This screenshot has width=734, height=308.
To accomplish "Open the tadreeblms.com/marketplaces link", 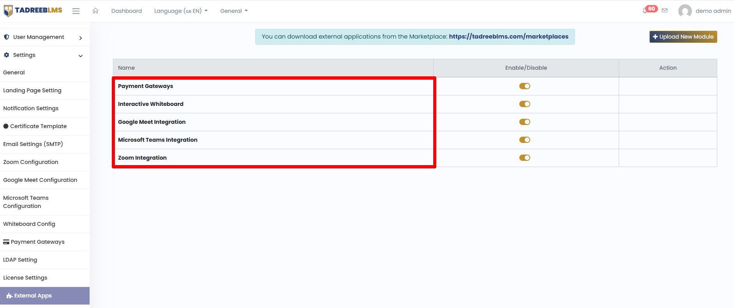I will click(508, 36).
